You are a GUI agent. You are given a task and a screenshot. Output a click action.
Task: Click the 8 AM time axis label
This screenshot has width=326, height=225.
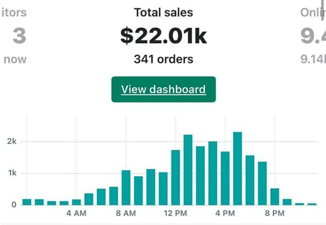tap(126, 214)
